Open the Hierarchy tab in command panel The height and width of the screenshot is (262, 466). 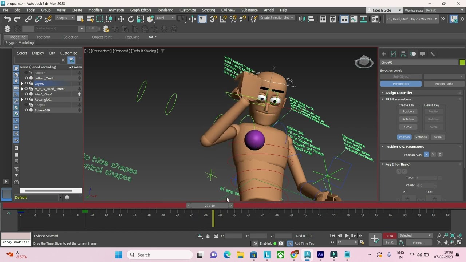click(403, 54)
